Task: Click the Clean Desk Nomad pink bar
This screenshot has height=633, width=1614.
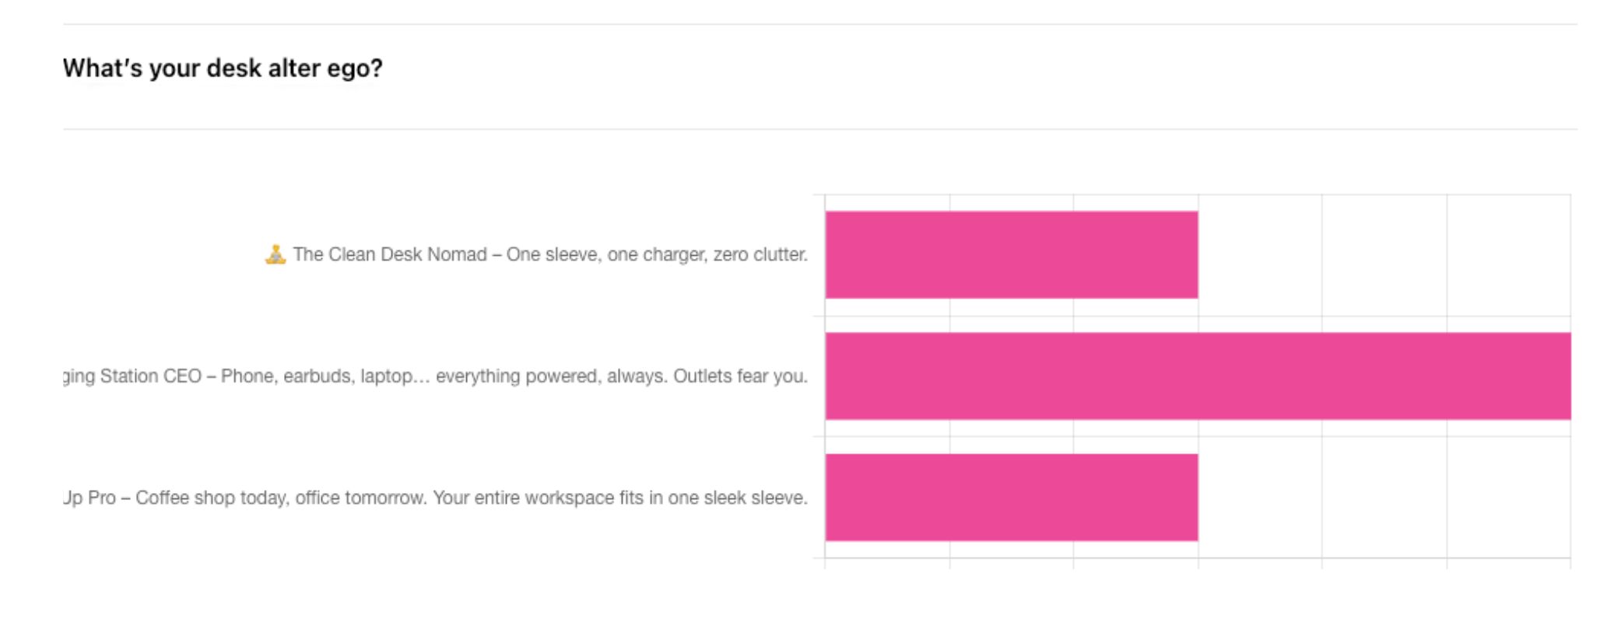Action: (1011, 254)
